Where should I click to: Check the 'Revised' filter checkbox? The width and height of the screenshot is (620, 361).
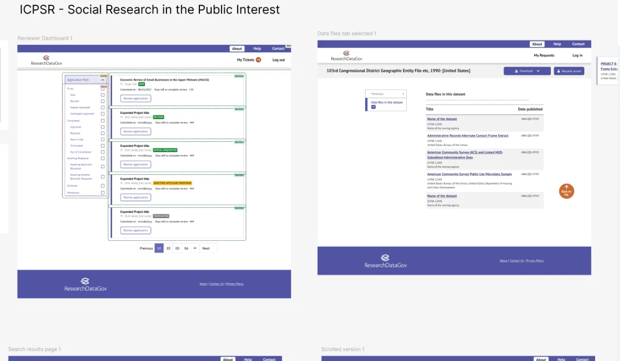(103, 101)
